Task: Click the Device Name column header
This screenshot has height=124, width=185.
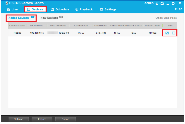Action: 17,26
